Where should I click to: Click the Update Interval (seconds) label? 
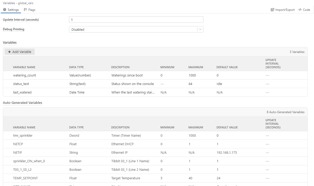click(21, 20)
